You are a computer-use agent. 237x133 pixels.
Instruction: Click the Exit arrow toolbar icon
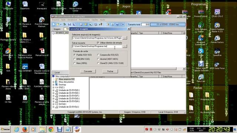(123, 24)
